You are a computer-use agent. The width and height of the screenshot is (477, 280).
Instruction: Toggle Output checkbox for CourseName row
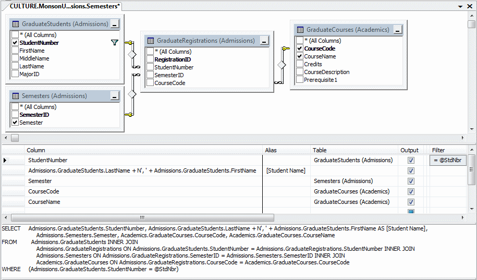tap(411, 202)
